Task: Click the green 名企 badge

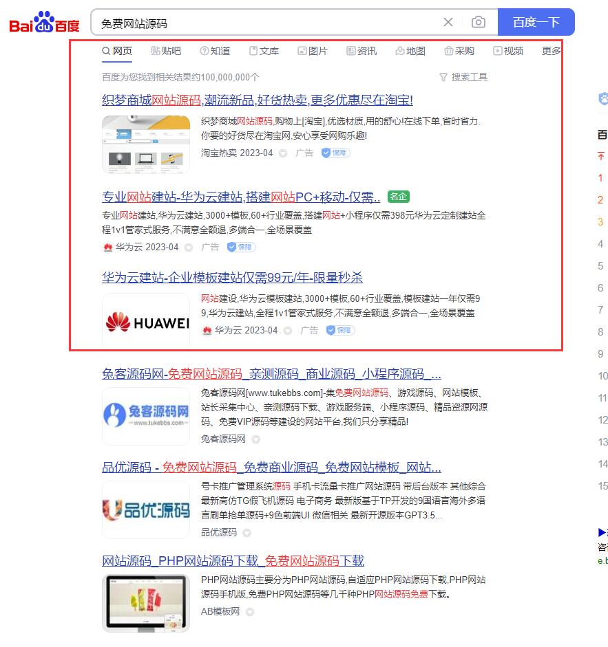Action: [399, 197]
